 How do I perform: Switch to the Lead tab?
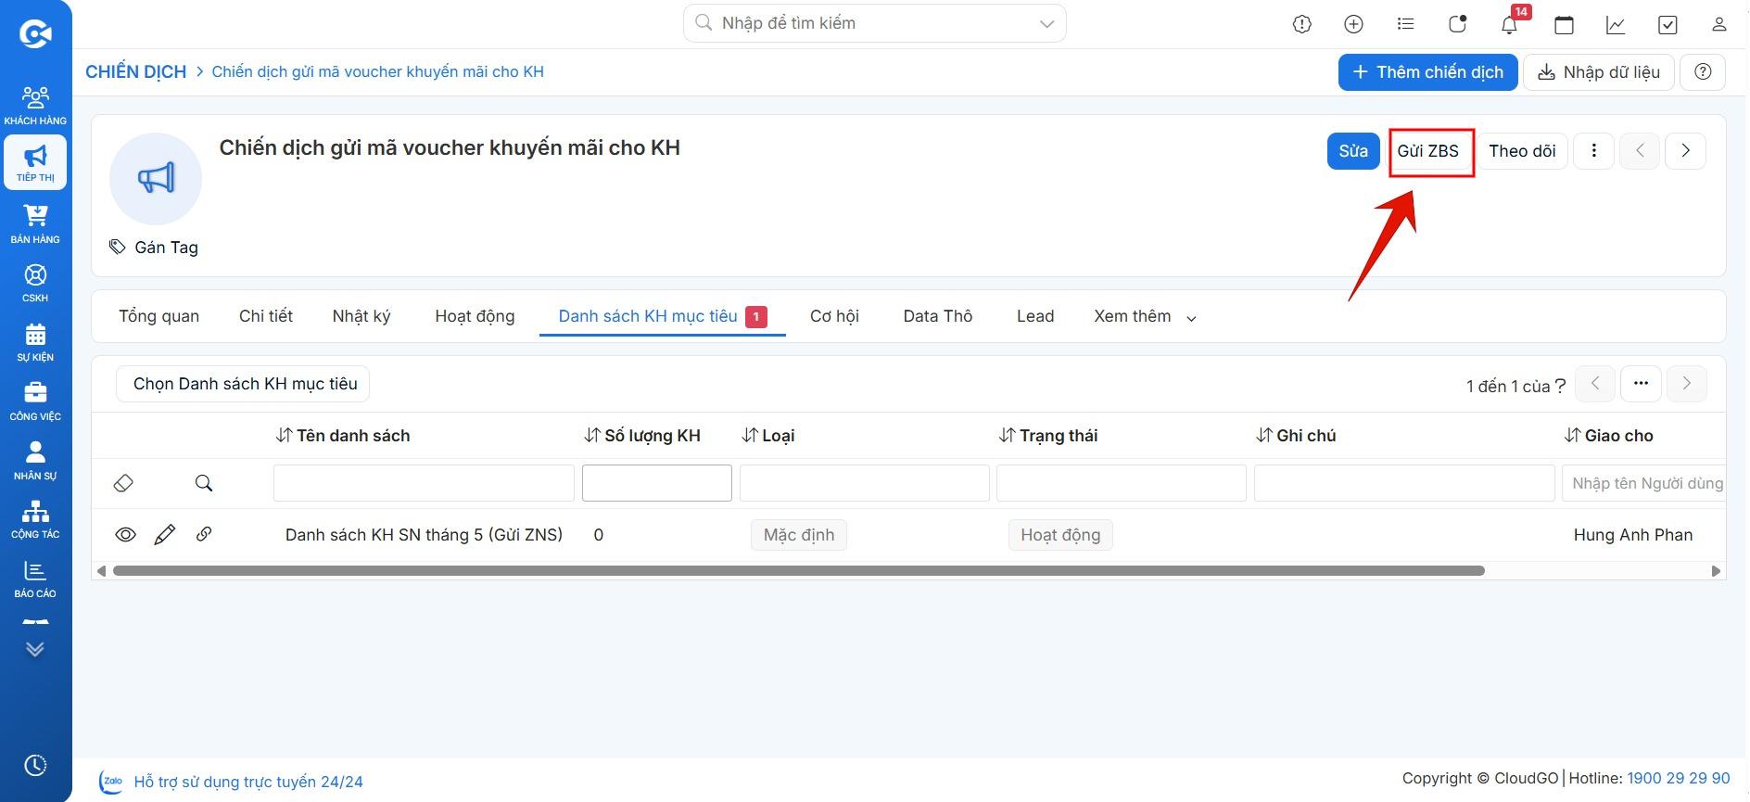pyautogui.click(x=1035, y=316)
